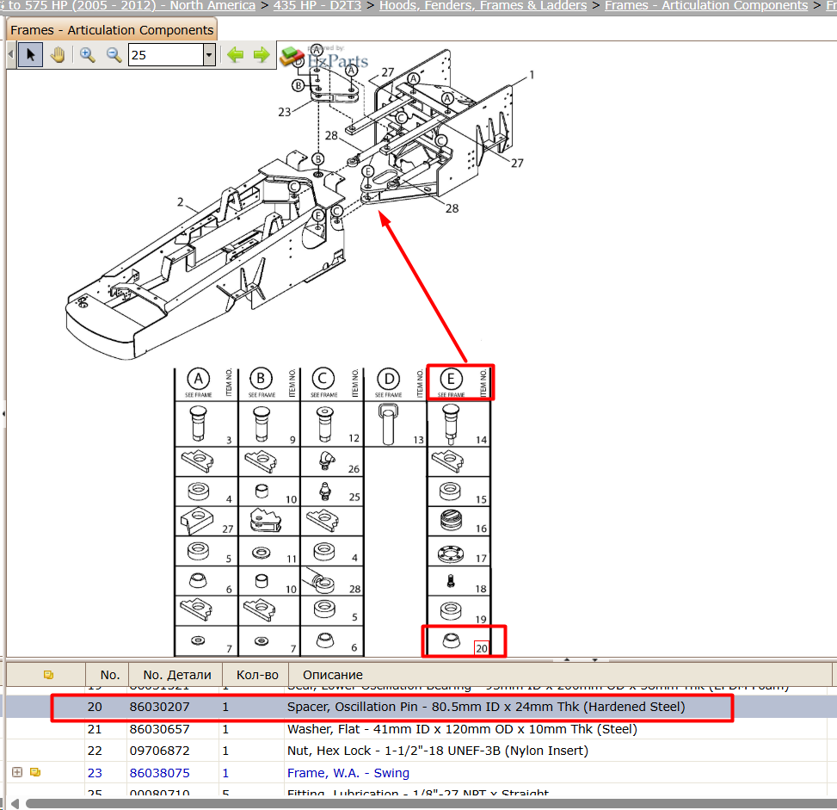The width and height of the screenshot is (837, 810).
Task: Open the 435 HP - D2T3 breadcrumb link
Action: tap(317, 5)
